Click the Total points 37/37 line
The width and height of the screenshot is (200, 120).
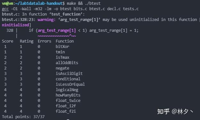pyautogui.click(x=23, y=117)
